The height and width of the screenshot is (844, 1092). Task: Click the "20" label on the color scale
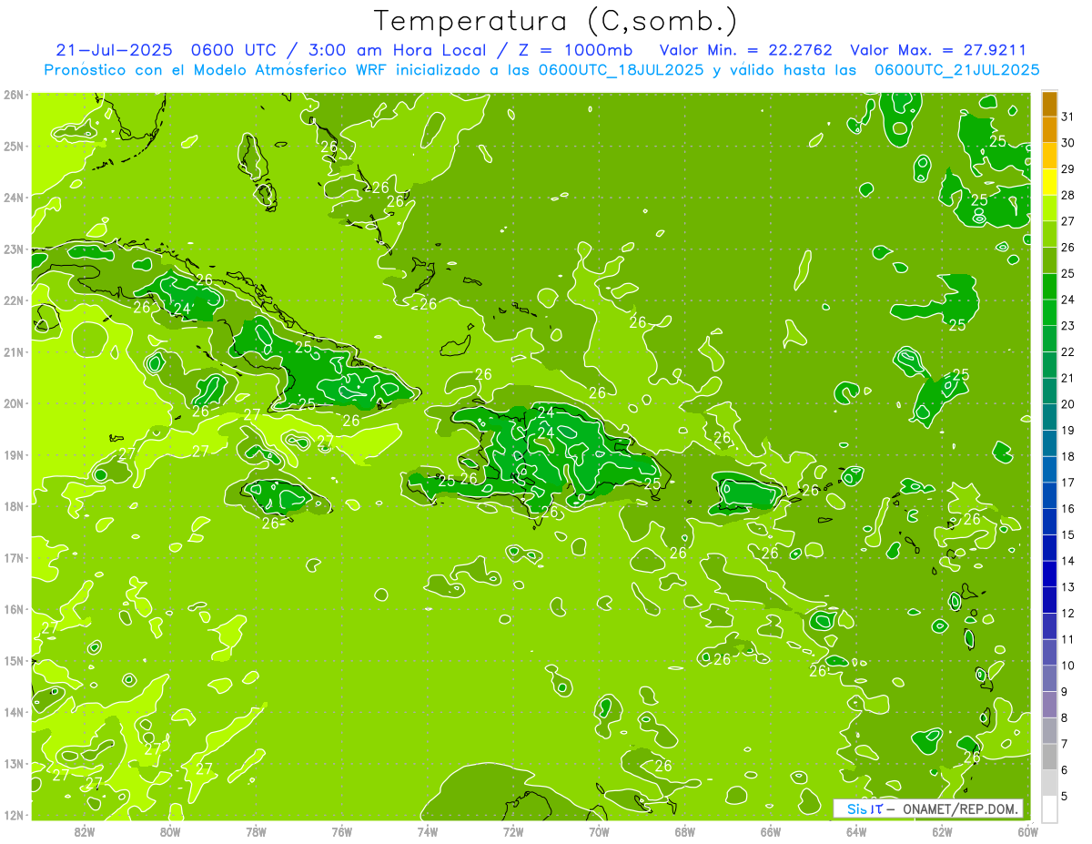(x=1067, y=404)
